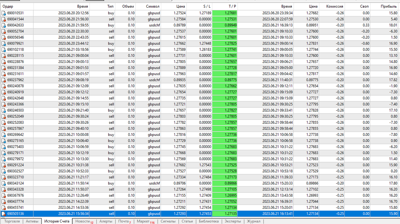Click order number 690367976
400x224 pixels.
point(16,195)
